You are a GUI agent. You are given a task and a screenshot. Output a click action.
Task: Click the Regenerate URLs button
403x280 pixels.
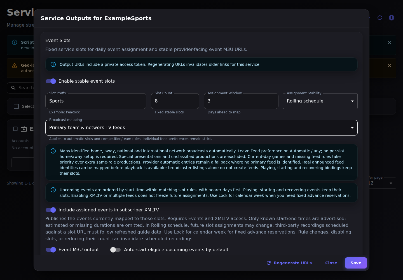pos(289,263)
